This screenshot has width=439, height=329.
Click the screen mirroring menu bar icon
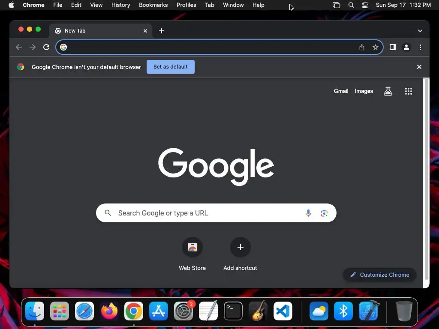[336, 5]
